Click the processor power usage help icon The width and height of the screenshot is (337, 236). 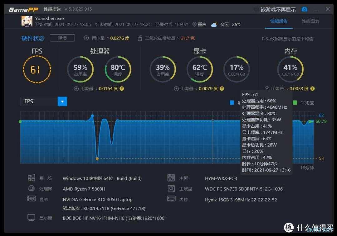click(x=122, y=88)
